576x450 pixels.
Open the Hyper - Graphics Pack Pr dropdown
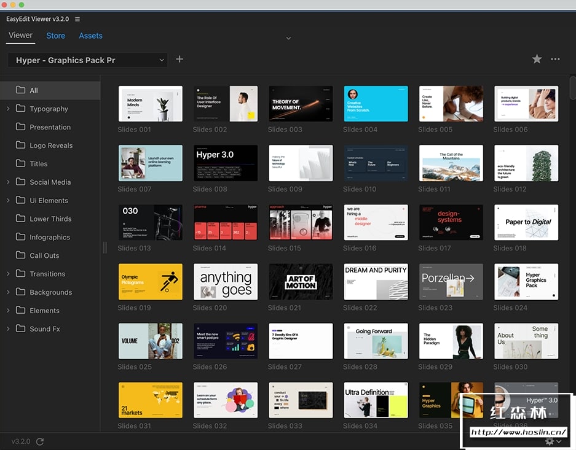[x=87, y=60]
